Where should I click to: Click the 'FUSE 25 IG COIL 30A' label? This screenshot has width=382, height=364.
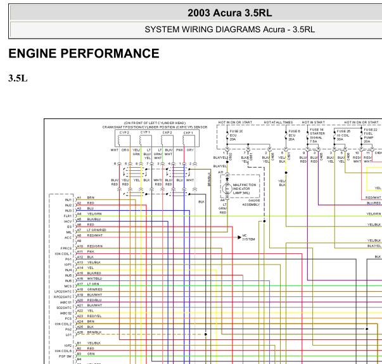(x=343, y=135)
